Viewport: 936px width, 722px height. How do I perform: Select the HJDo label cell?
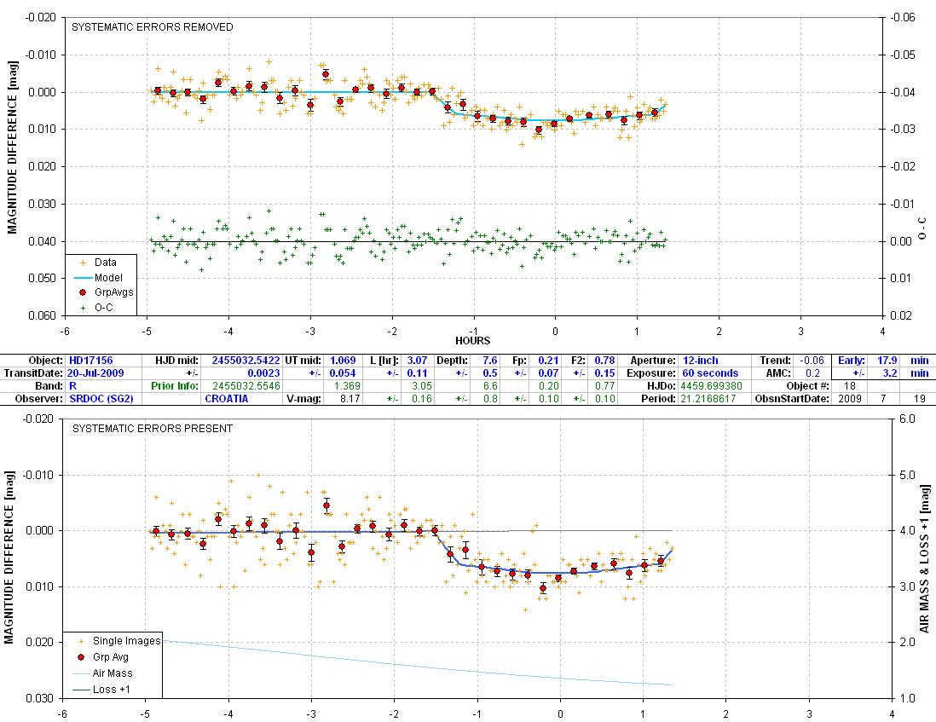coord(662,386)
